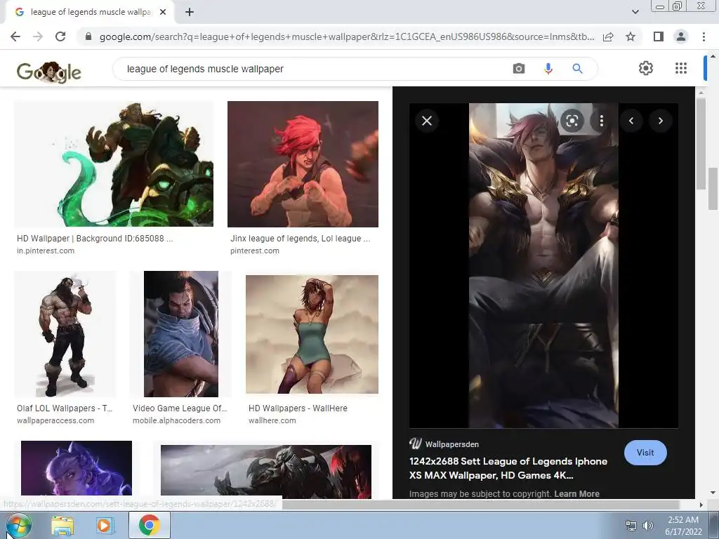Open Chrome three-dot menu
Image resolution: width=719 pixels, height=539 pixels.
click(704, 36)
